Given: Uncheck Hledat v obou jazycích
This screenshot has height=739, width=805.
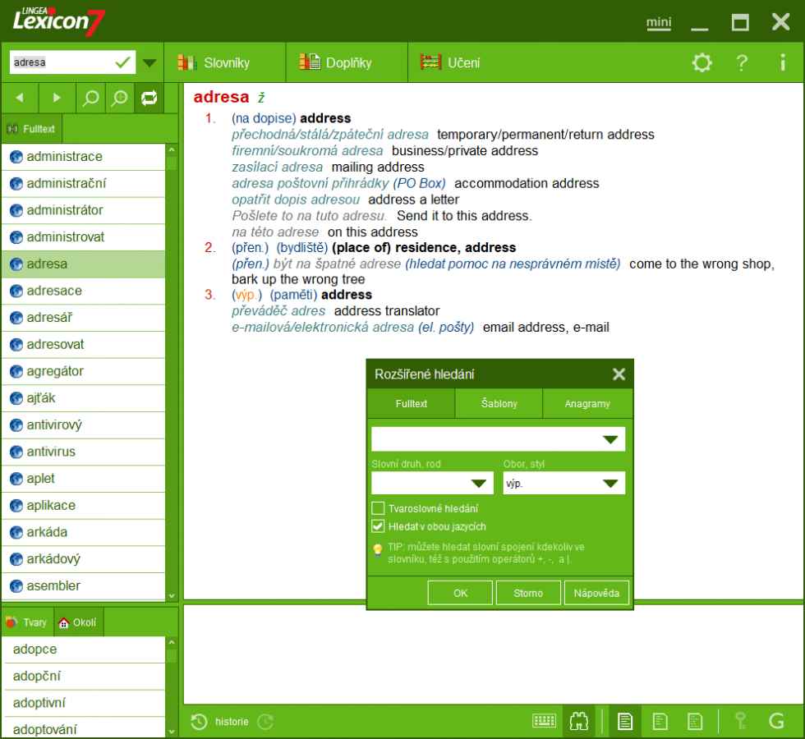Looking at the screenshot, I should coord(378,526).
